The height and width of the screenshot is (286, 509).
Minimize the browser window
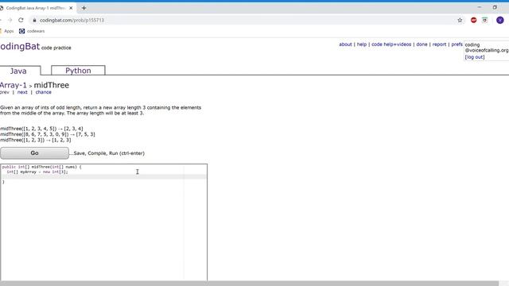click(480, 7)
